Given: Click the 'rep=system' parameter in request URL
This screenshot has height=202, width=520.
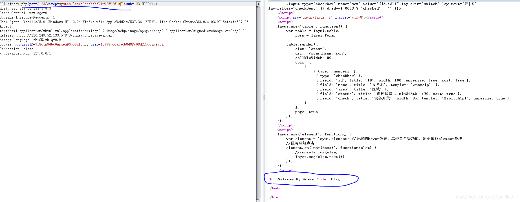Looking at the screenshot, I should [61, 4].
